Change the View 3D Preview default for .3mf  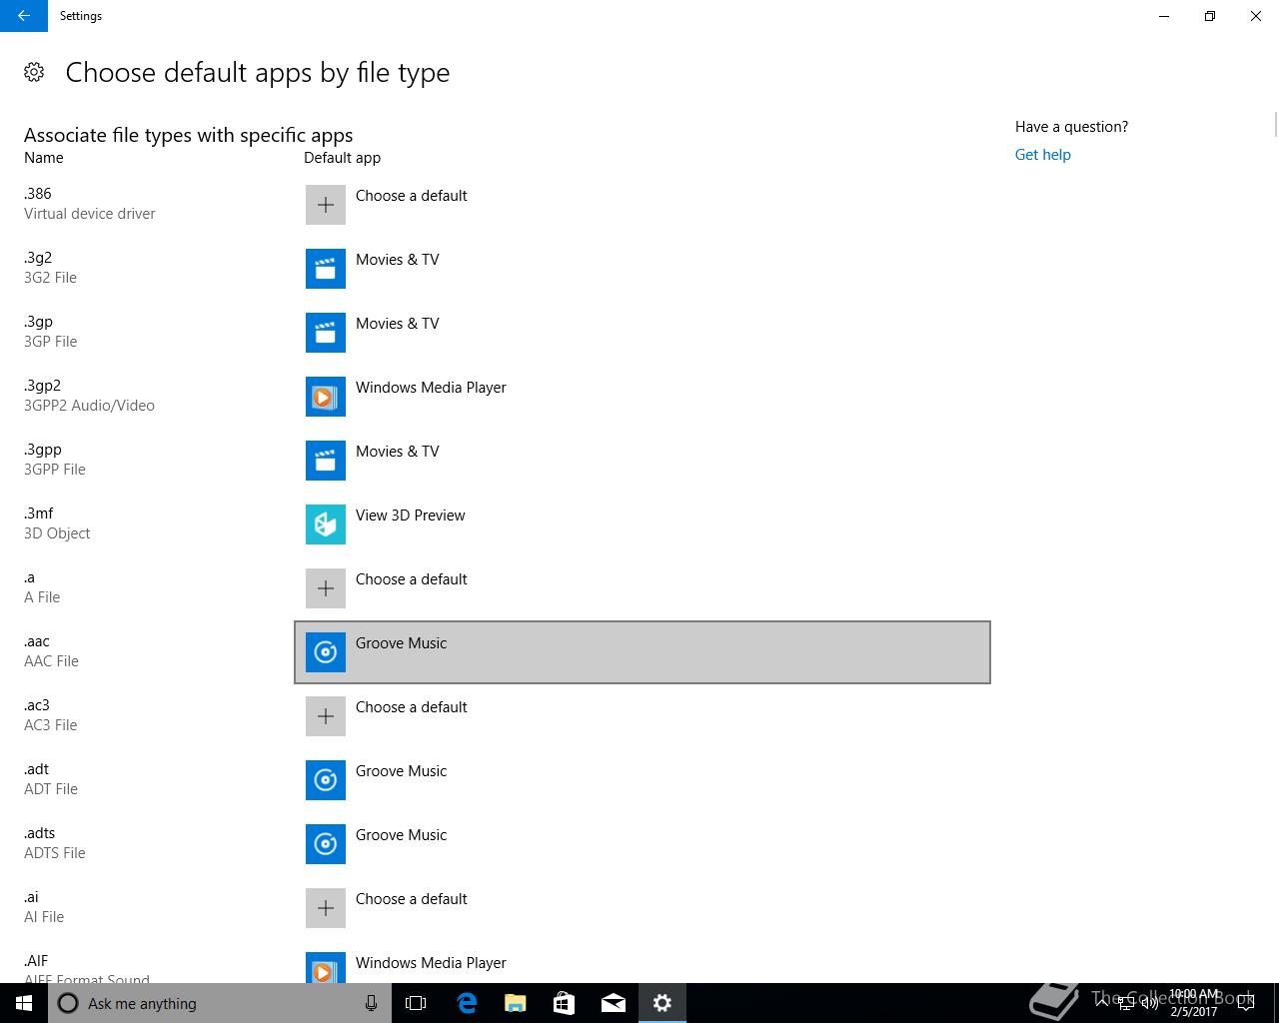pos(642,524)
